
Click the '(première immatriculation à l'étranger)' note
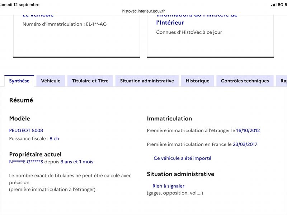pos(52,190)
